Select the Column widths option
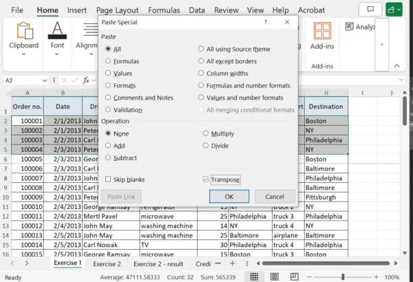The image size is (413, 282). tap(201, 73)
